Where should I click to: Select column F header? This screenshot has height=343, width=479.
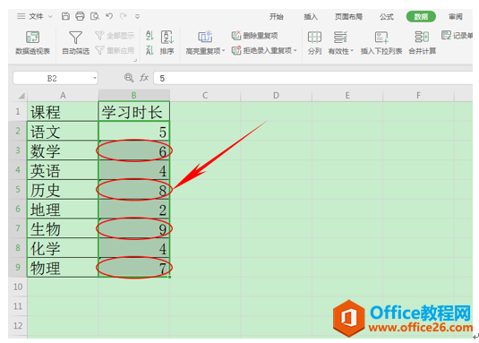coord(418,96)
